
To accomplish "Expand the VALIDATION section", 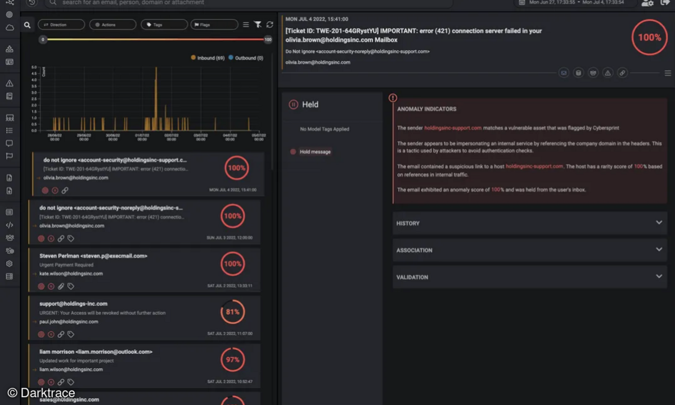I will point(529,277).
